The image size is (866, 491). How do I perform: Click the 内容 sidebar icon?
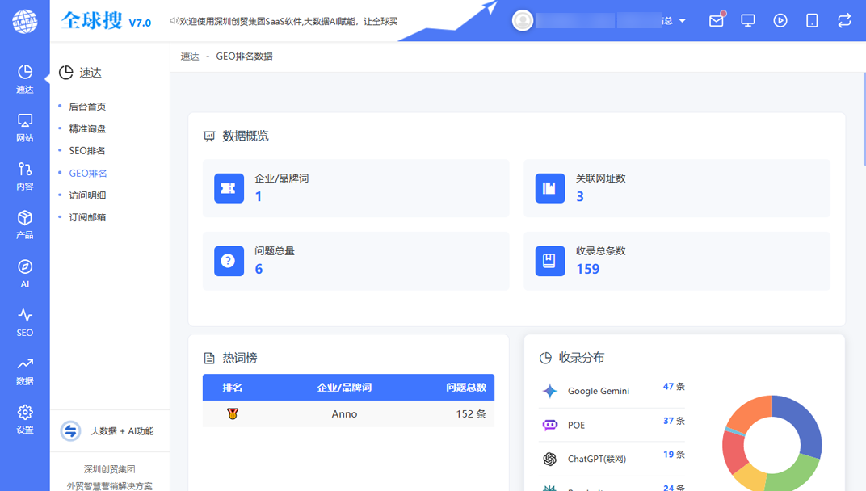point(24,176)
